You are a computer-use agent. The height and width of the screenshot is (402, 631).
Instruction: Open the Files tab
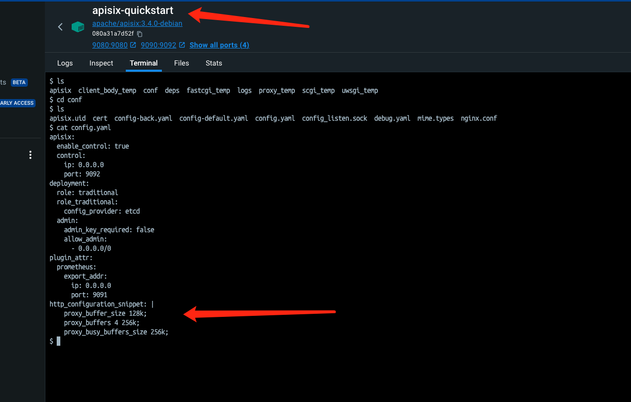pos(181,63)
